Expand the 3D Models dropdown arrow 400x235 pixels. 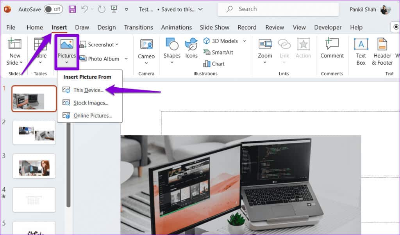[245, 41]
